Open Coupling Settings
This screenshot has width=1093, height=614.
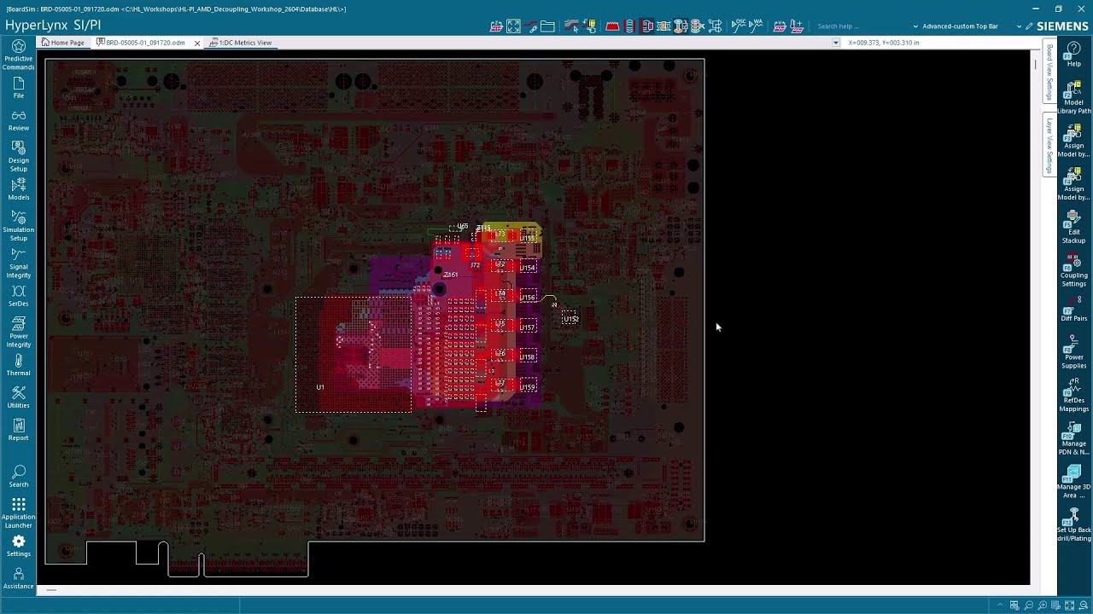1073,271
